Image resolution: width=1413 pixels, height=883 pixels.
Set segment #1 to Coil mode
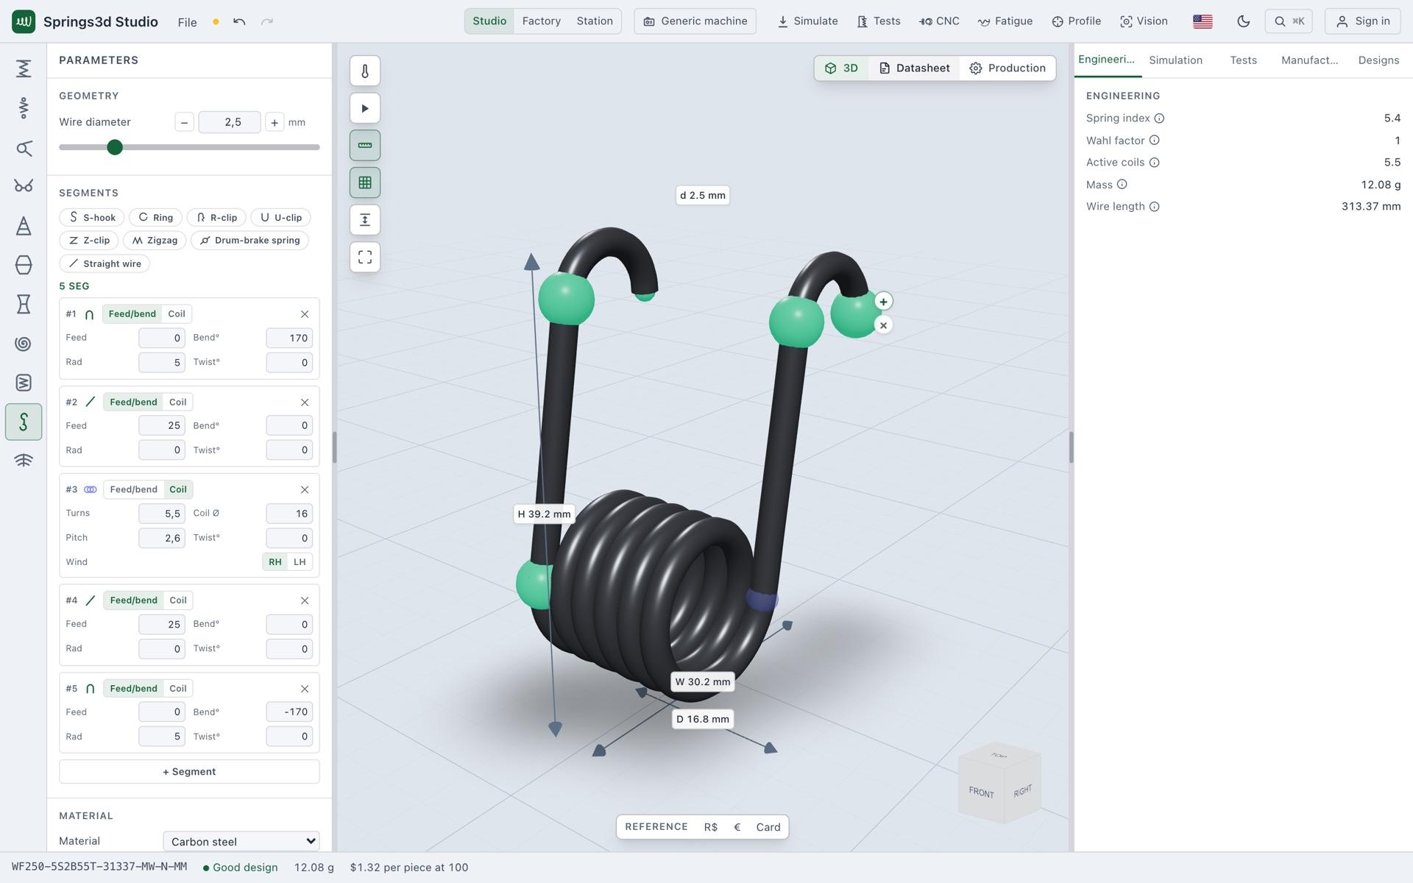177,314
